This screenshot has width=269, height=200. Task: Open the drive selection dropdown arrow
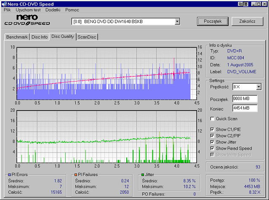(x=177, y=21)
